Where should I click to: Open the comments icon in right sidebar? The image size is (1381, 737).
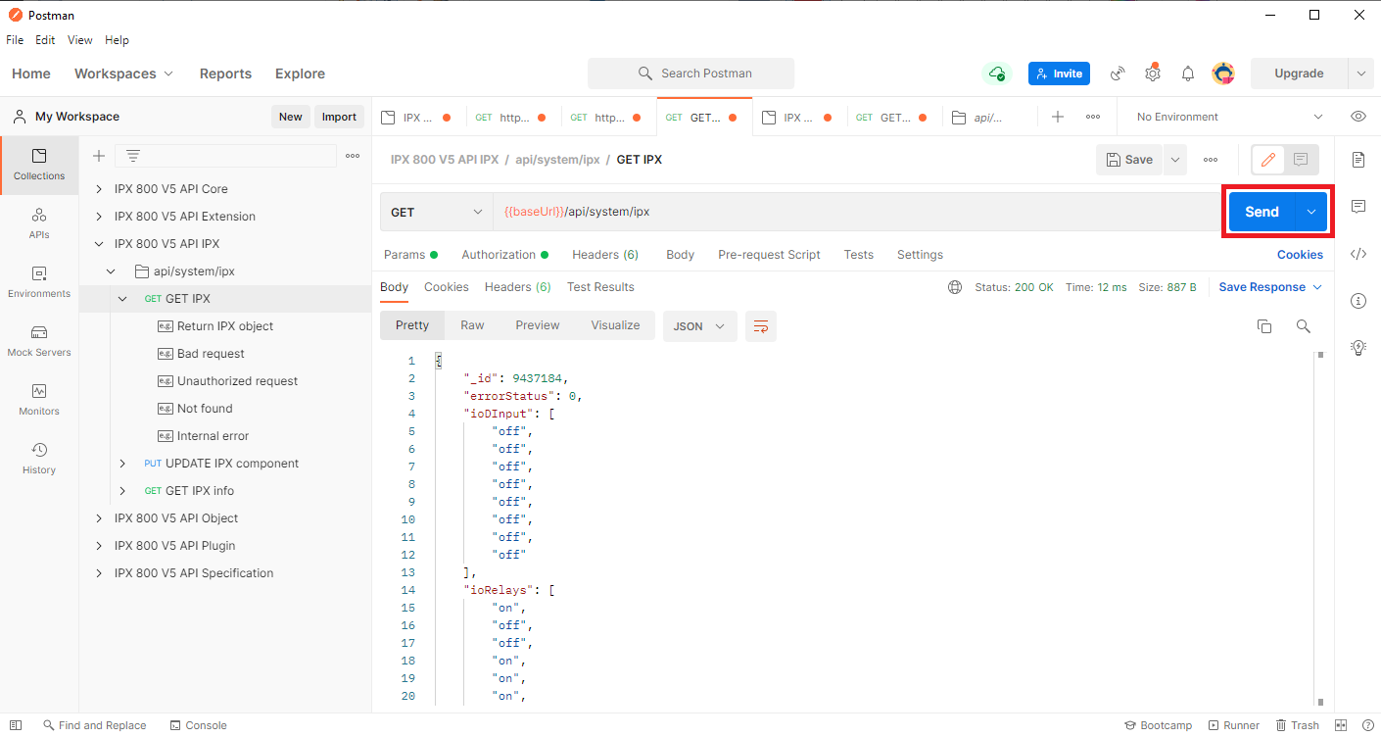pos(1357,206)
